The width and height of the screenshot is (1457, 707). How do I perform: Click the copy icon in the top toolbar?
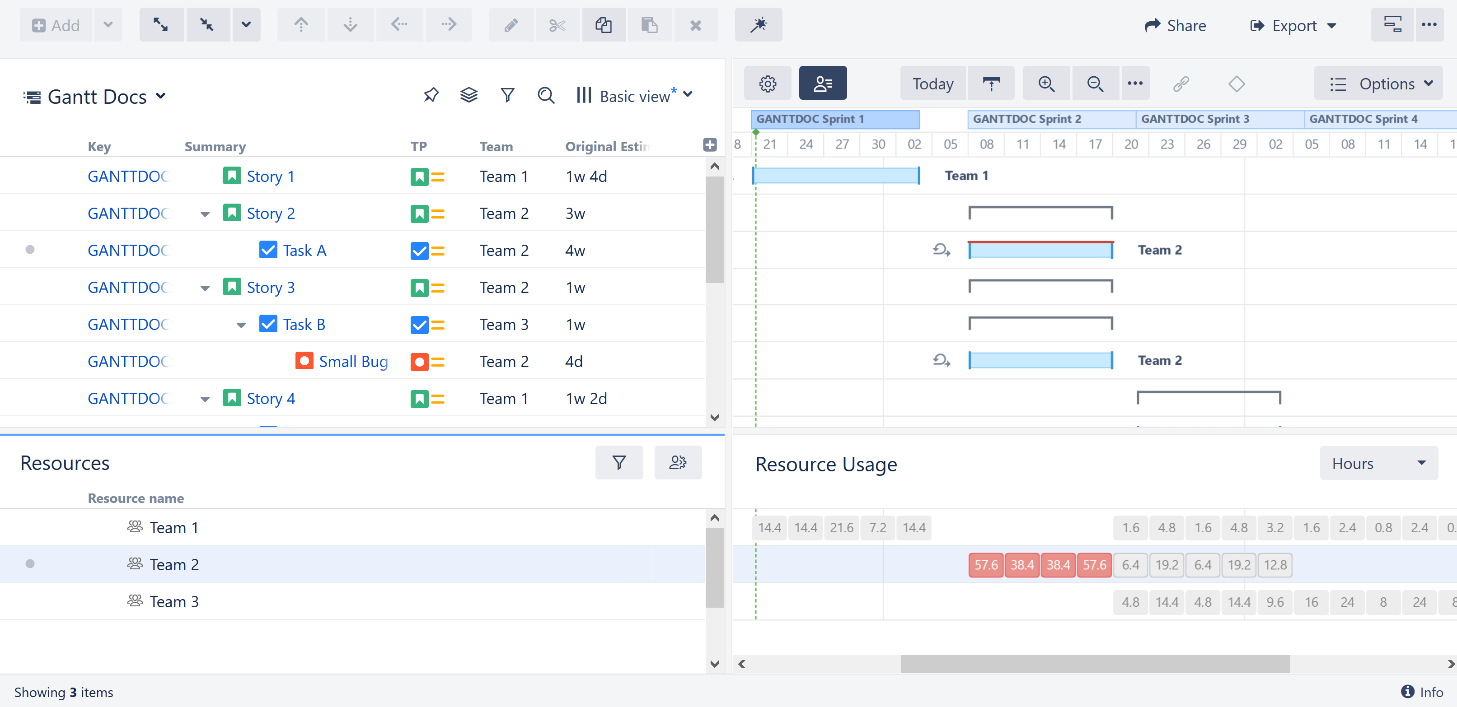pyautogui.click(x=603, y=25)
